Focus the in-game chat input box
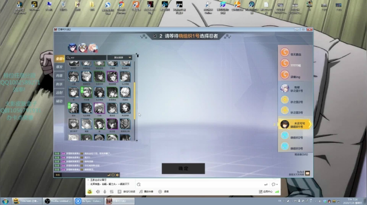The height and width of the screenshot is (205, 367). click(84, 175)
